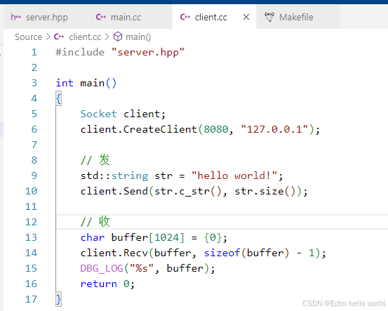Click the Makefile gnu icon
This screenshot has width=388, height=311.
pos(269,17)
